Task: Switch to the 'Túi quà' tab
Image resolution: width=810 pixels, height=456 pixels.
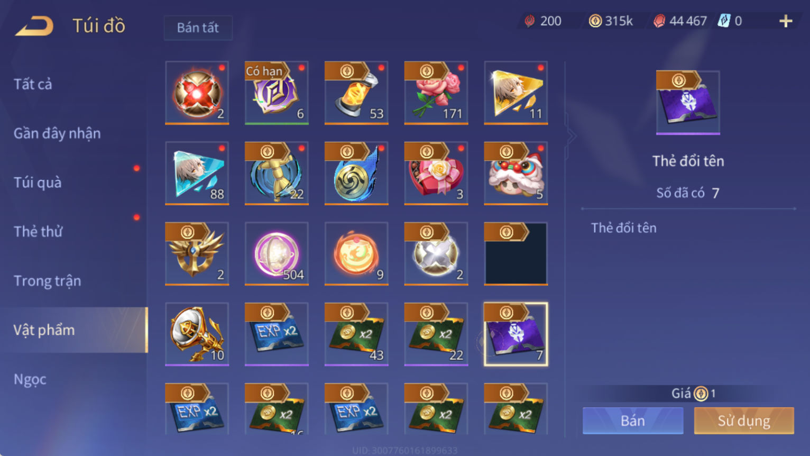Action: (x=38, y=183)
